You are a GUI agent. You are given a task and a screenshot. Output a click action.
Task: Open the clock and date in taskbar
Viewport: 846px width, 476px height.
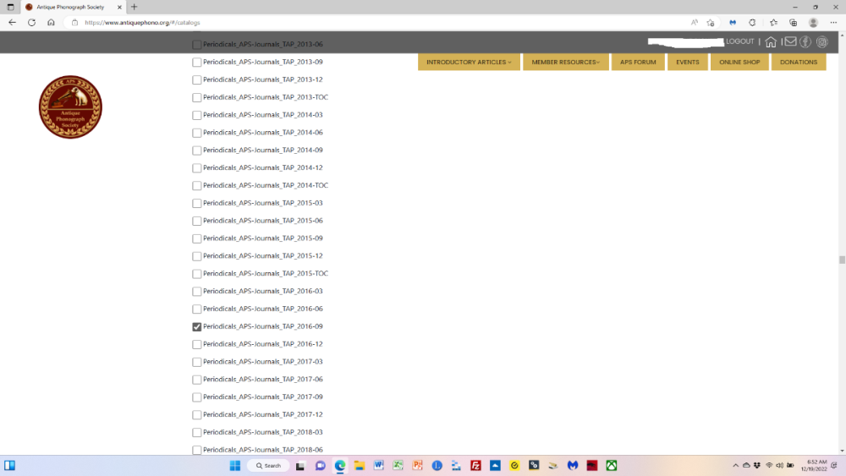[x=815, y=465]
